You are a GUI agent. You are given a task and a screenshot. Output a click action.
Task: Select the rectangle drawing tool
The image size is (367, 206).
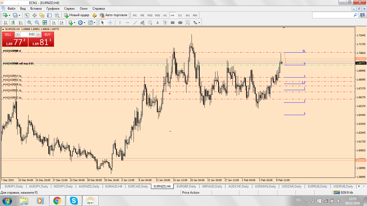pos(172,23)
